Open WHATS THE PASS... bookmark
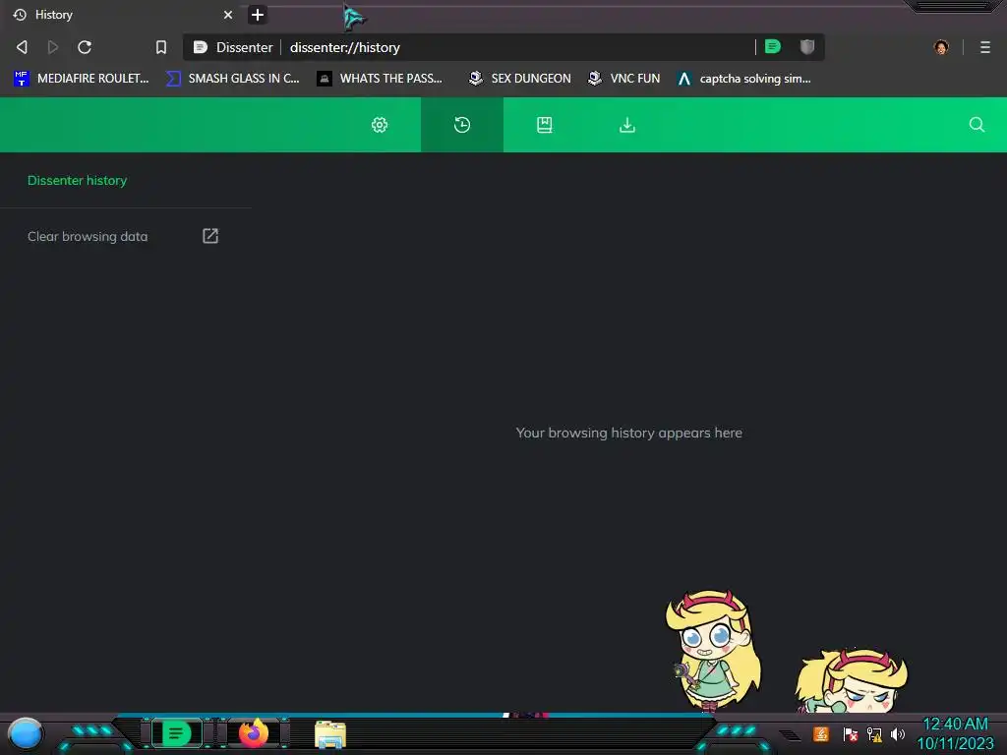The height and width of the screenshot is (755, 1007). [380, 79]
